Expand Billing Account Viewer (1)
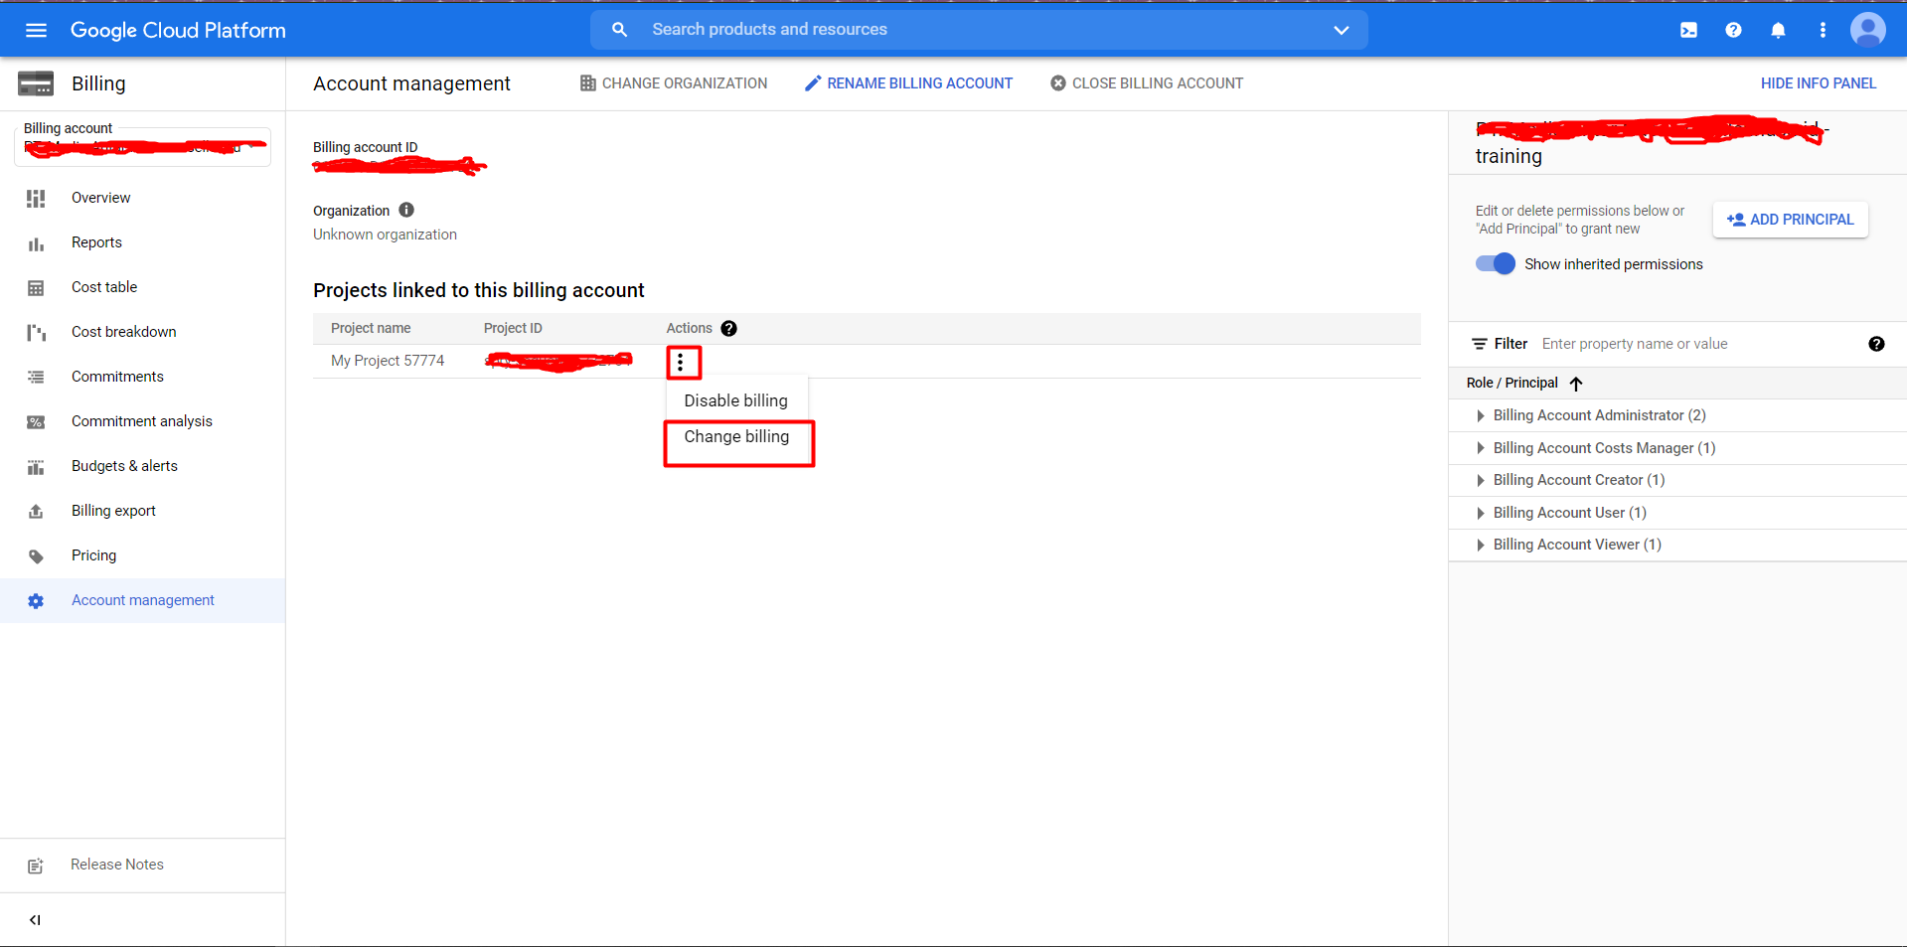Image resolution: width=1907 pixels, height=947 pixels. click(x=1481, y=545)
